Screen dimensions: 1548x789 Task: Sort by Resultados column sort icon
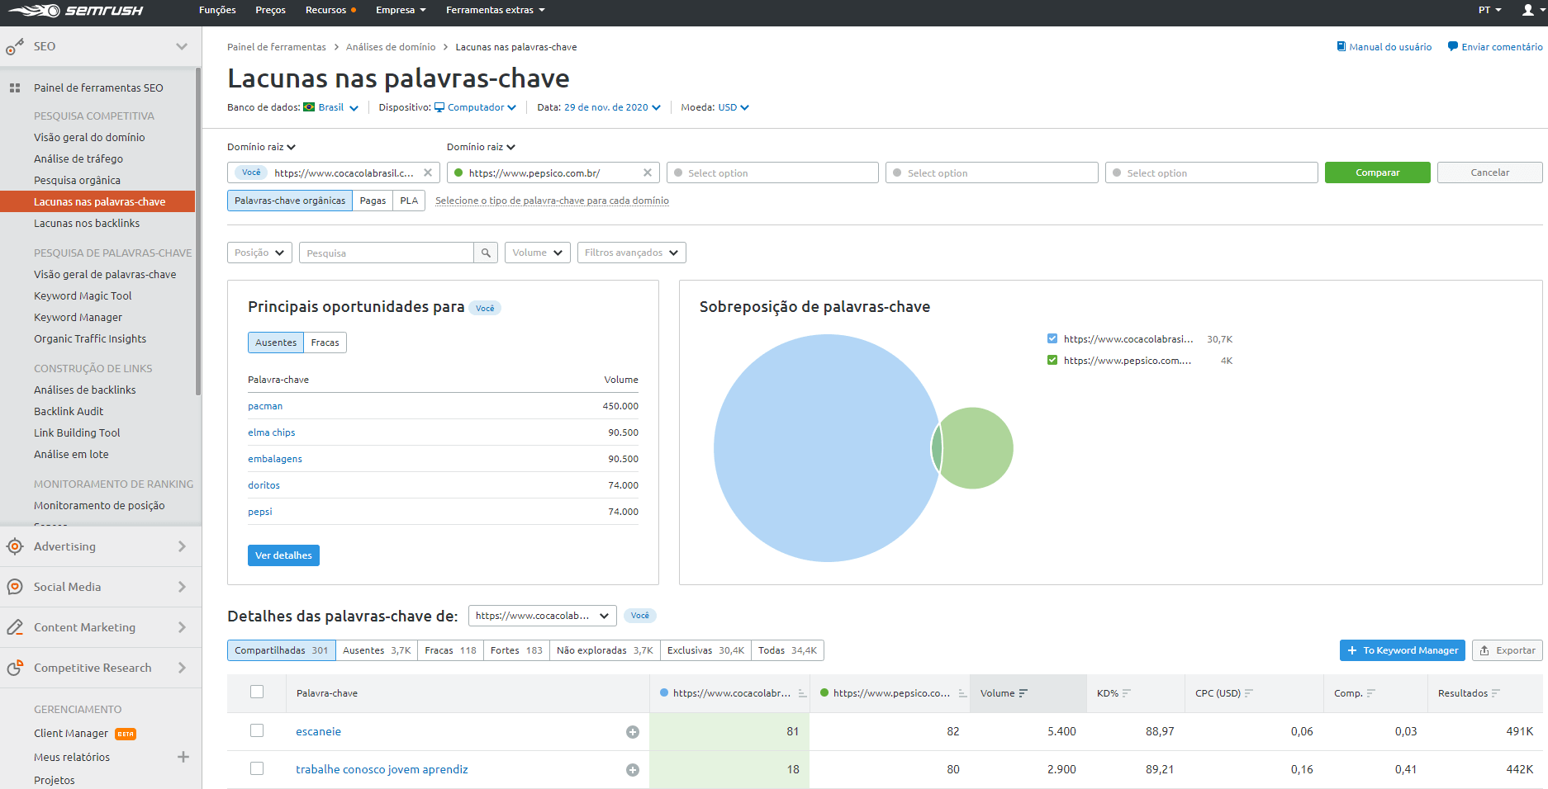(1496, 693)
